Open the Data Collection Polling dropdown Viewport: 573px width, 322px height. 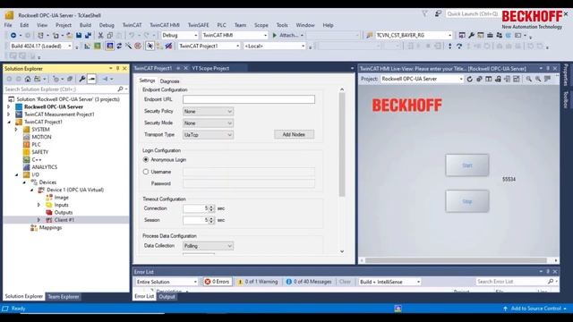tap(208, 246)
